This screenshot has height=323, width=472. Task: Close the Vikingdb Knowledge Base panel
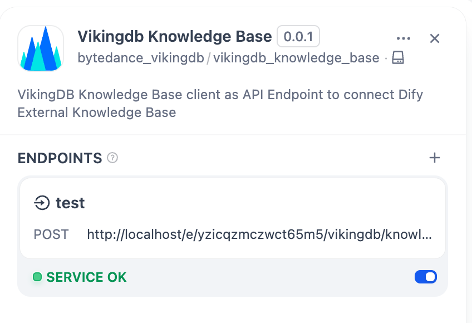click(x=435, y=38)
